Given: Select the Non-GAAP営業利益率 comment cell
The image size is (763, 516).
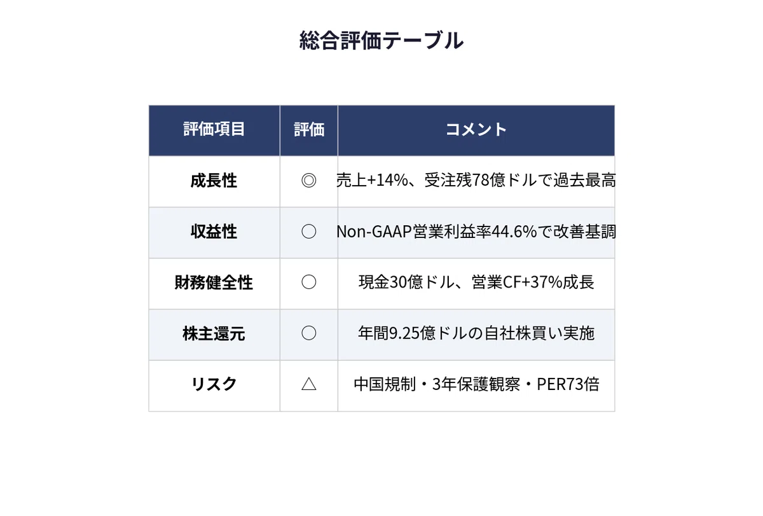Looking at the screenshot, I should [x=476, y=233].
